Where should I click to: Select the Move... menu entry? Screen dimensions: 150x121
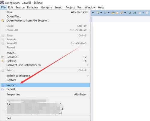pyautogui.click(x=46, y=53)
